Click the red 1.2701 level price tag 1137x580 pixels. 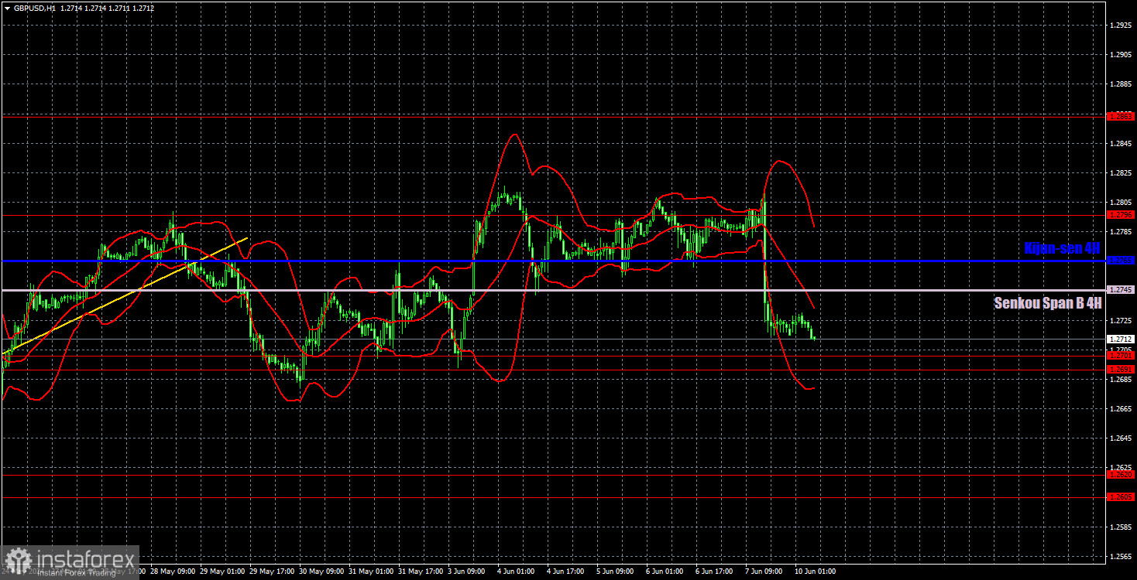1121,356
